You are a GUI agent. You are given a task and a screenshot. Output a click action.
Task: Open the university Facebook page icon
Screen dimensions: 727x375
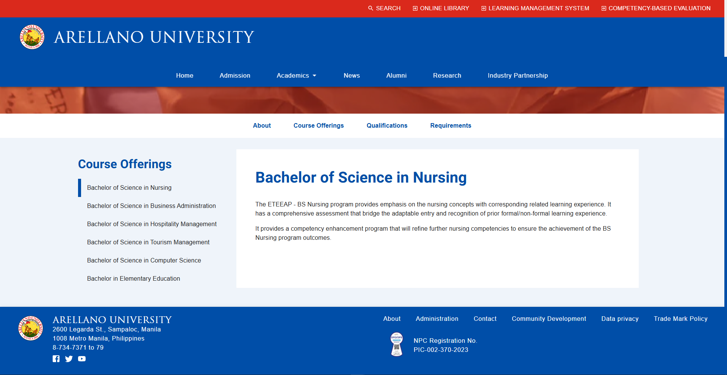coord(56,359)
